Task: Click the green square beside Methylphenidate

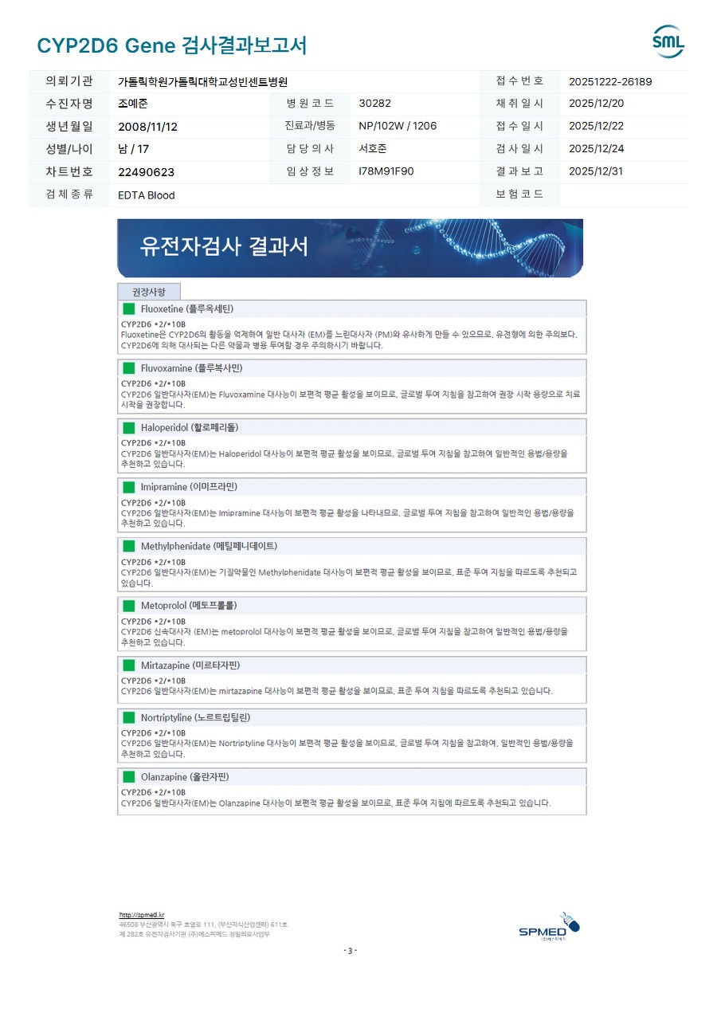Action: pos(129,547)
